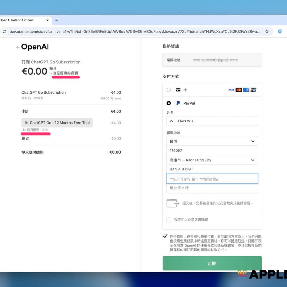Click the name field WEI-HAN WU
The image size is (287, 287).
pyautogui.click(x=212, y=121)
